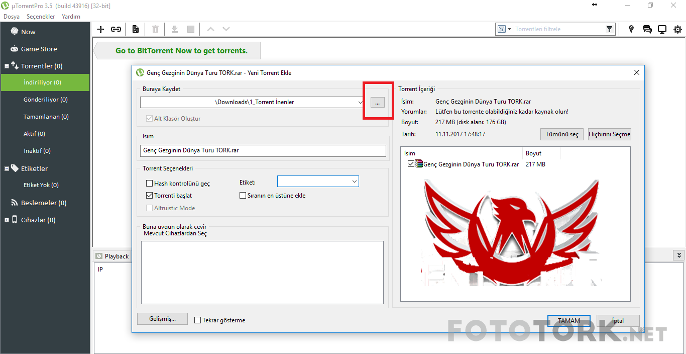Screen dimensions: 686x354
Task: Click the RAR file icon in list
Action: tap(419, 164)
